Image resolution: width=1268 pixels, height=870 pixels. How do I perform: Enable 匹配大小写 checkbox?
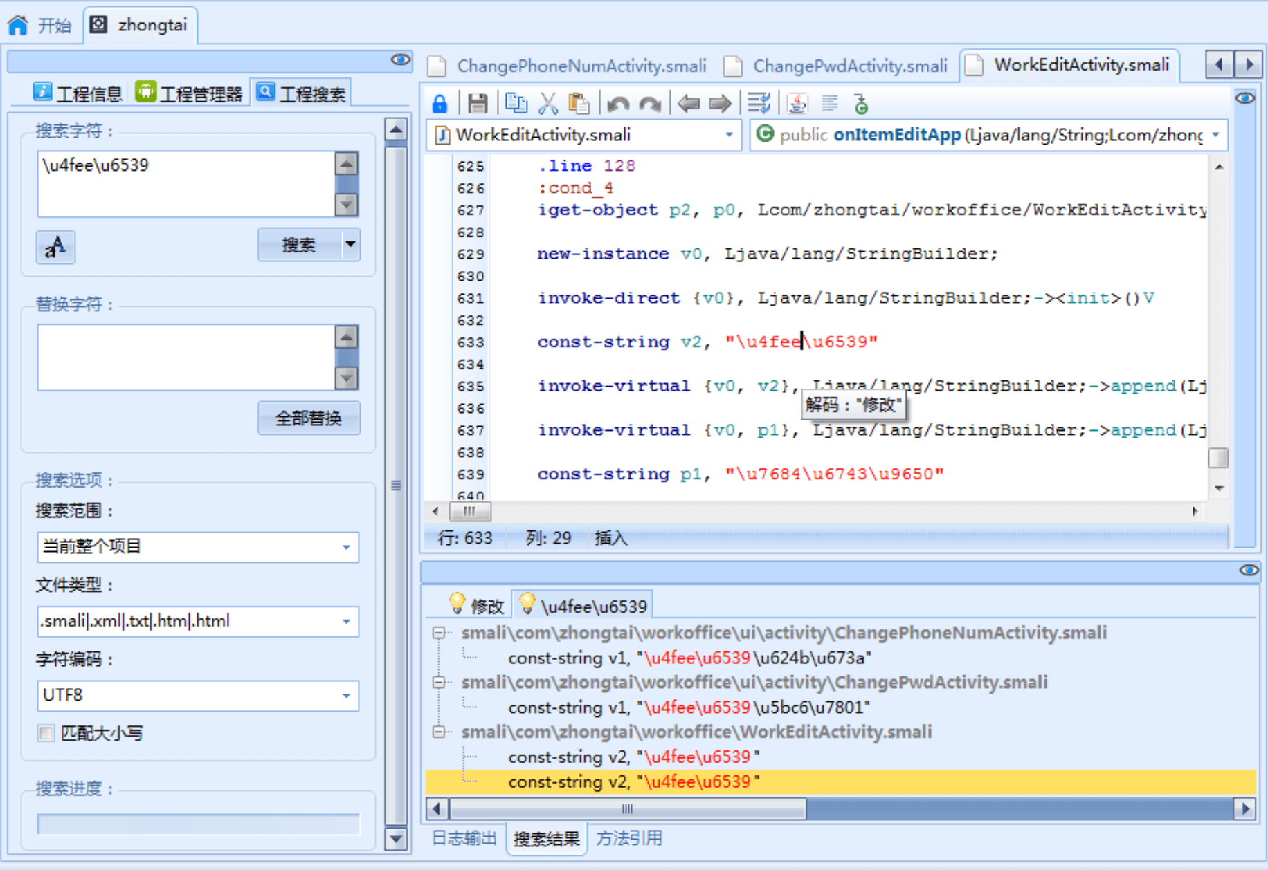point(46,733)
